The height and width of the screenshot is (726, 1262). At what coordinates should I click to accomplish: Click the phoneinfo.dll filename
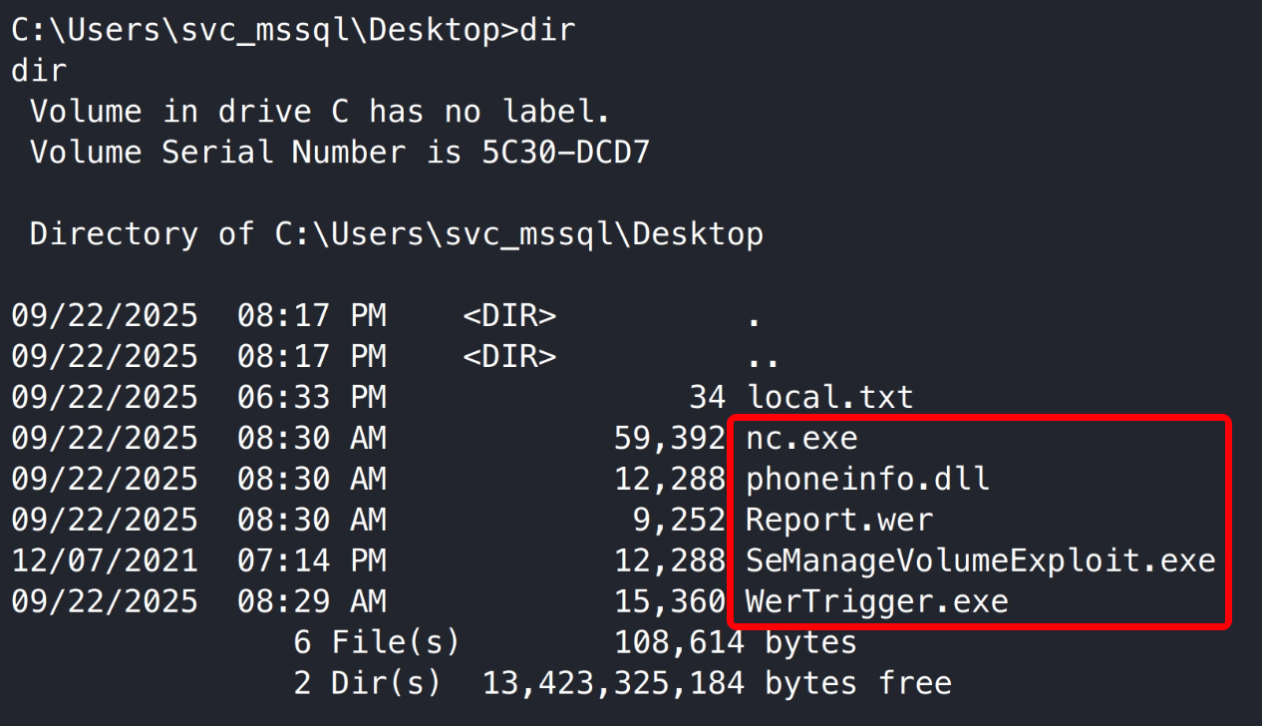point(867,480)
